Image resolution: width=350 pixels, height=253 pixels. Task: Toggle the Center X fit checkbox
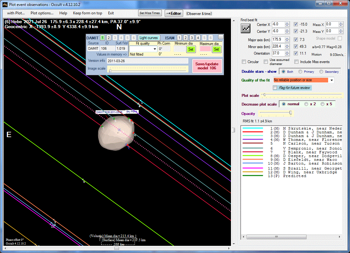pyautogui.click(x=296, y=24)
